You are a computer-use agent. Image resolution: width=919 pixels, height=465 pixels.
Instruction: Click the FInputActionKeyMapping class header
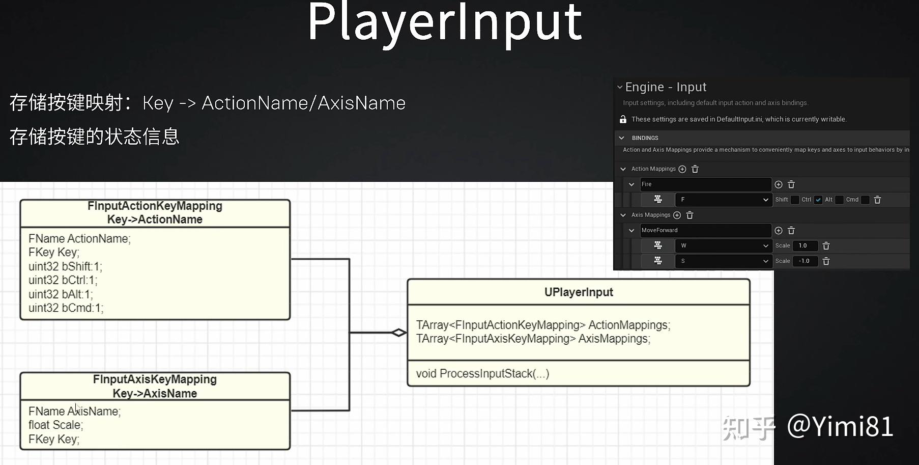[155, 213]
